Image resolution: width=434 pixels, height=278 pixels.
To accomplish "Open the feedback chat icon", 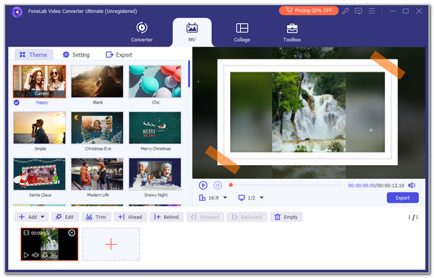I will coord(358,11).
